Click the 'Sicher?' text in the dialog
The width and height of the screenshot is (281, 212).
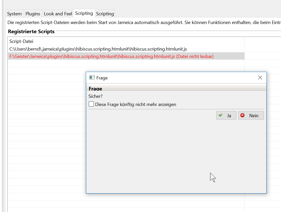(x=95, y=96)
